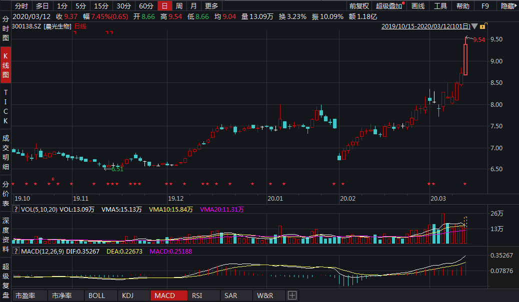Toggle 隐藏 to hide the side panel
The height and width of the screenshot is (302, 519).
[x=508, y=6]
